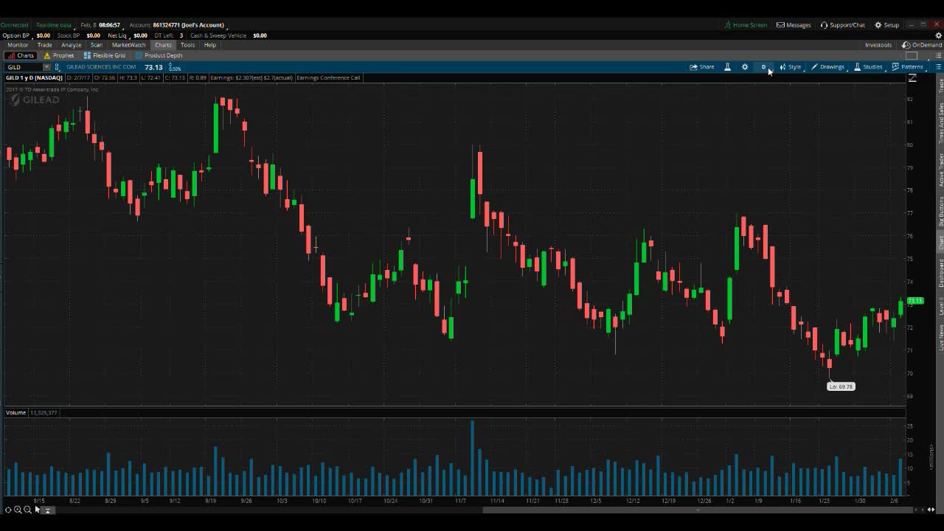Click the Realtime data status
Viewport: 944px width, 531px height.
point(54,25)
